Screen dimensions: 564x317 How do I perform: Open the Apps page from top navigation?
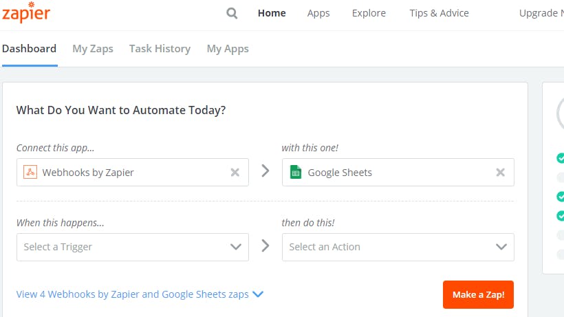(318, 13)
